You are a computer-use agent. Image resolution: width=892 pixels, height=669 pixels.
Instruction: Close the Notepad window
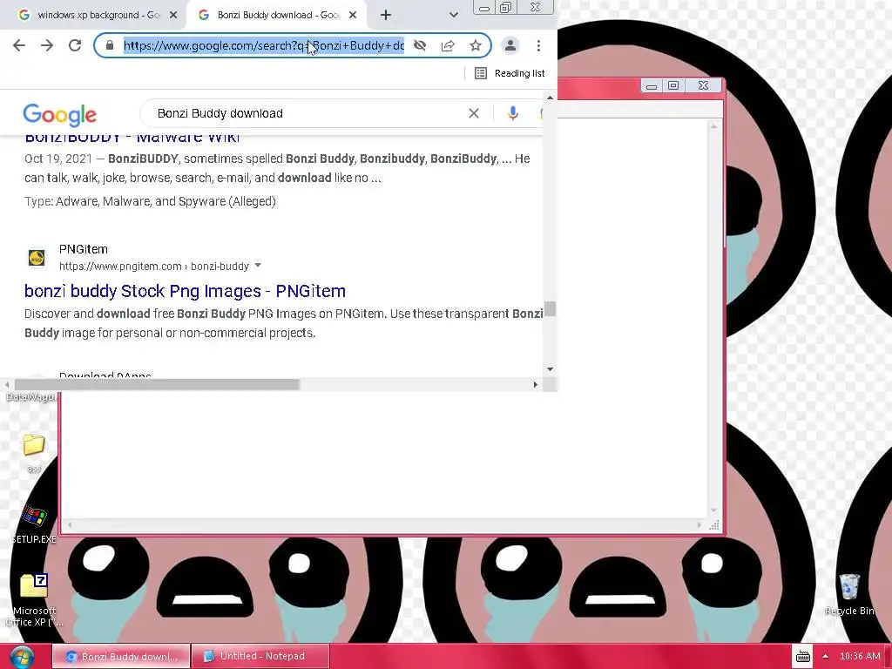(x=703, y=86)
